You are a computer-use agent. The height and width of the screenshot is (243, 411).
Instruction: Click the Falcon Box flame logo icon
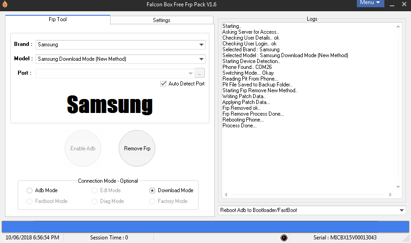tap(5, 4)
